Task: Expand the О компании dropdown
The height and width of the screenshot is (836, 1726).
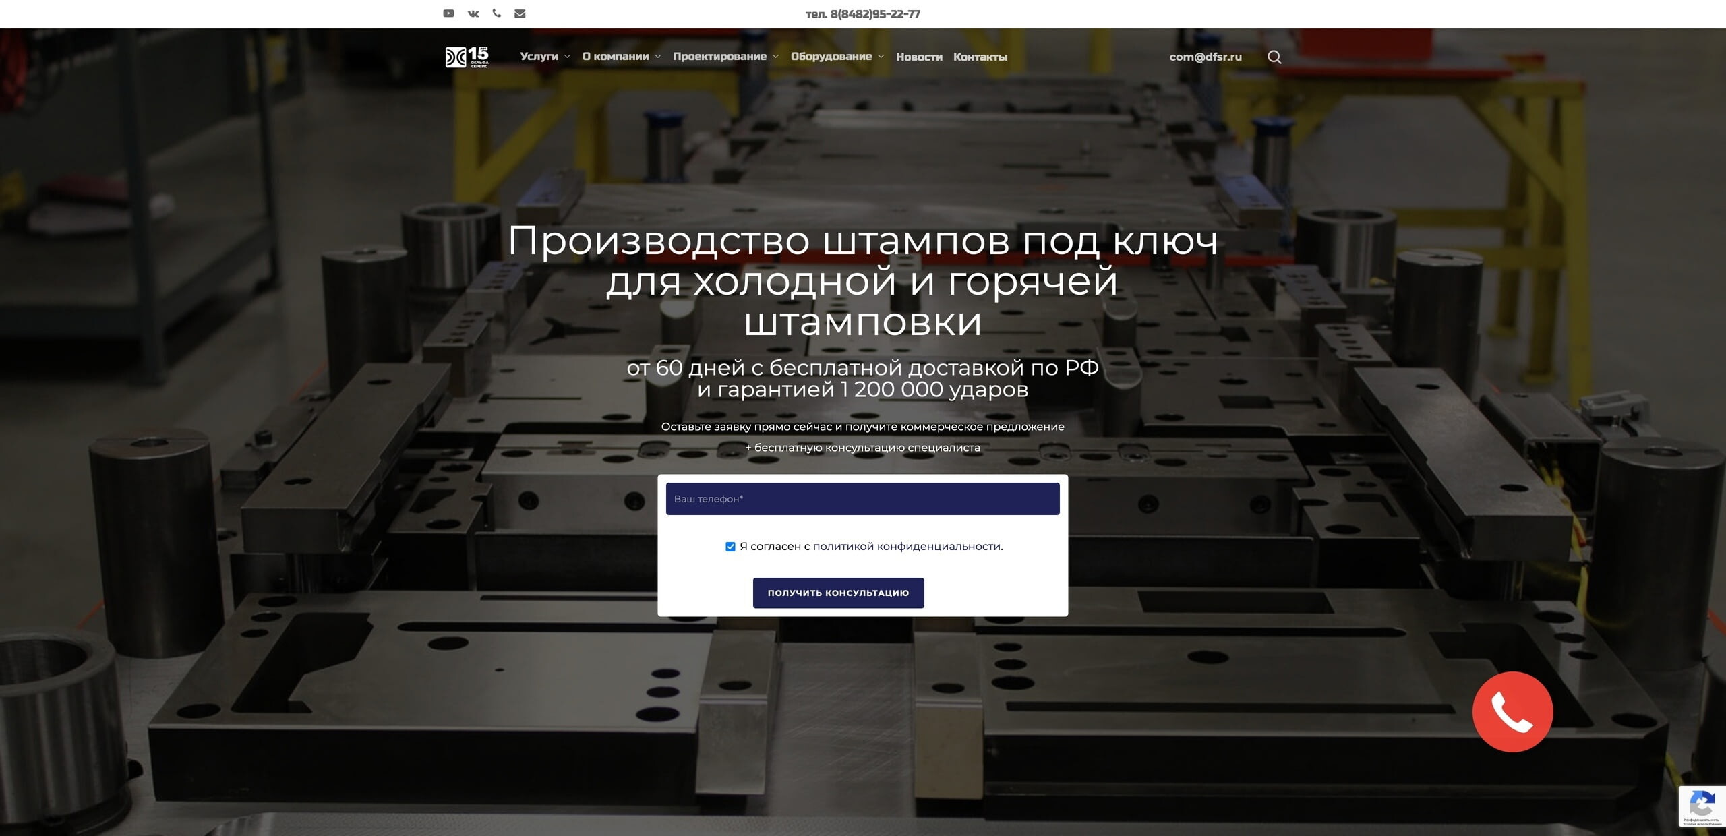Action: coord(617,57)
